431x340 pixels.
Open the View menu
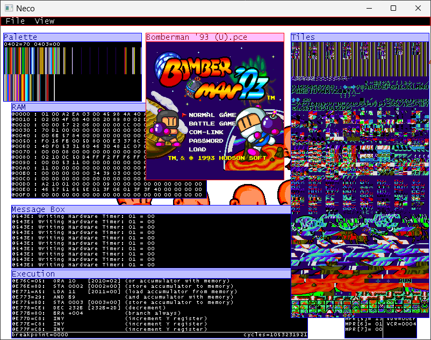(x=45, y=21)
